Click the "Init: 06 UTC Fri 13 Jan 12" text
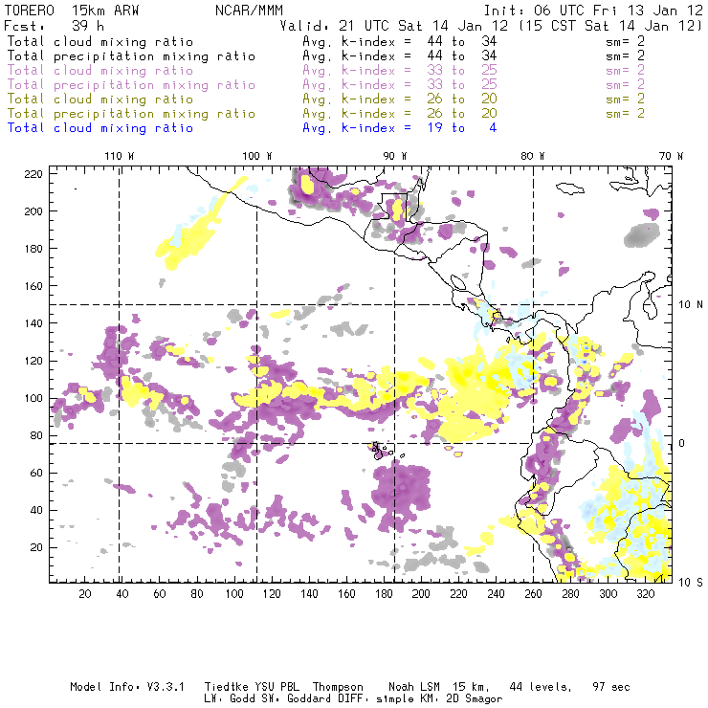708x708 pixels. 593,11
